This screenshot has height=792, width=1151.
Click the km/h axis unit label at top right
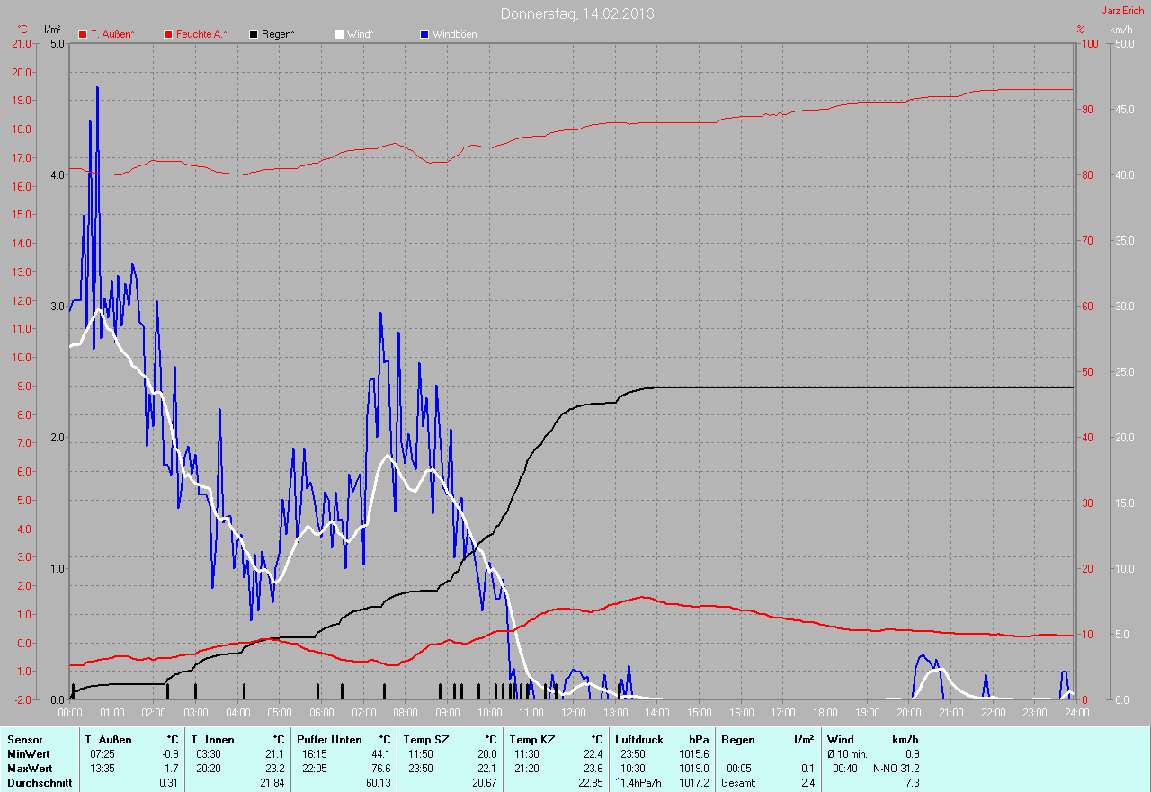click(1120, 30)
